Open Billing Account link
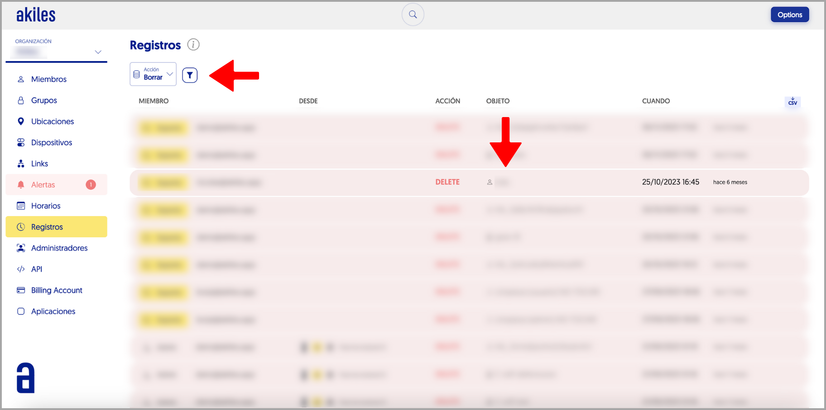This screenshot has height=410, width=826. pyautogui.click(x=57, y=290)
